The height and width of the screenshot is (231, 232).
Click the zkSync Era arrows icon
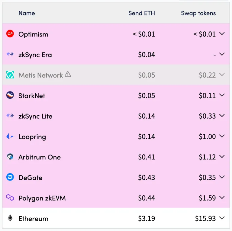coord(10,55)
